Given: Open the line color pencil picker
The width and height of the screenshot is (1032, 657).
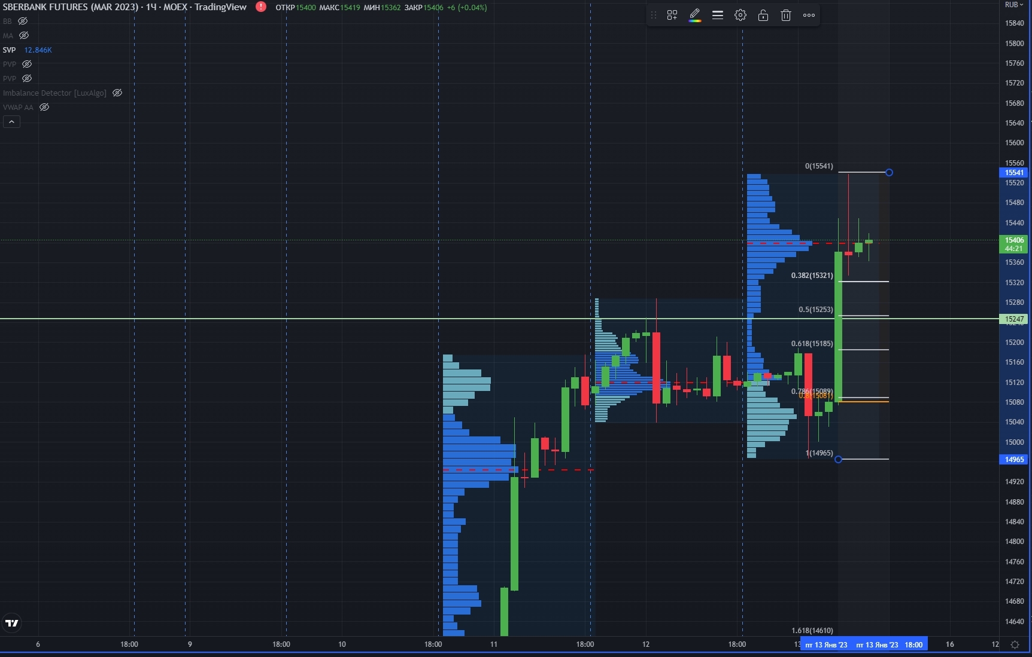Looking at the screenshot, I should [695, 16].
